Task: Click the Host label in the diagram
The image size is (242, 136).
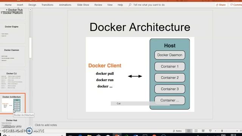Action: [x=170, y=45]
